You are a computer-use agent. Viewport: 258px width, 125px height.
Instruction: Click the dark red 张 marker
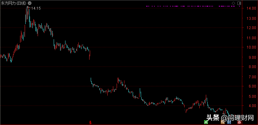click(x=239, y=122)
